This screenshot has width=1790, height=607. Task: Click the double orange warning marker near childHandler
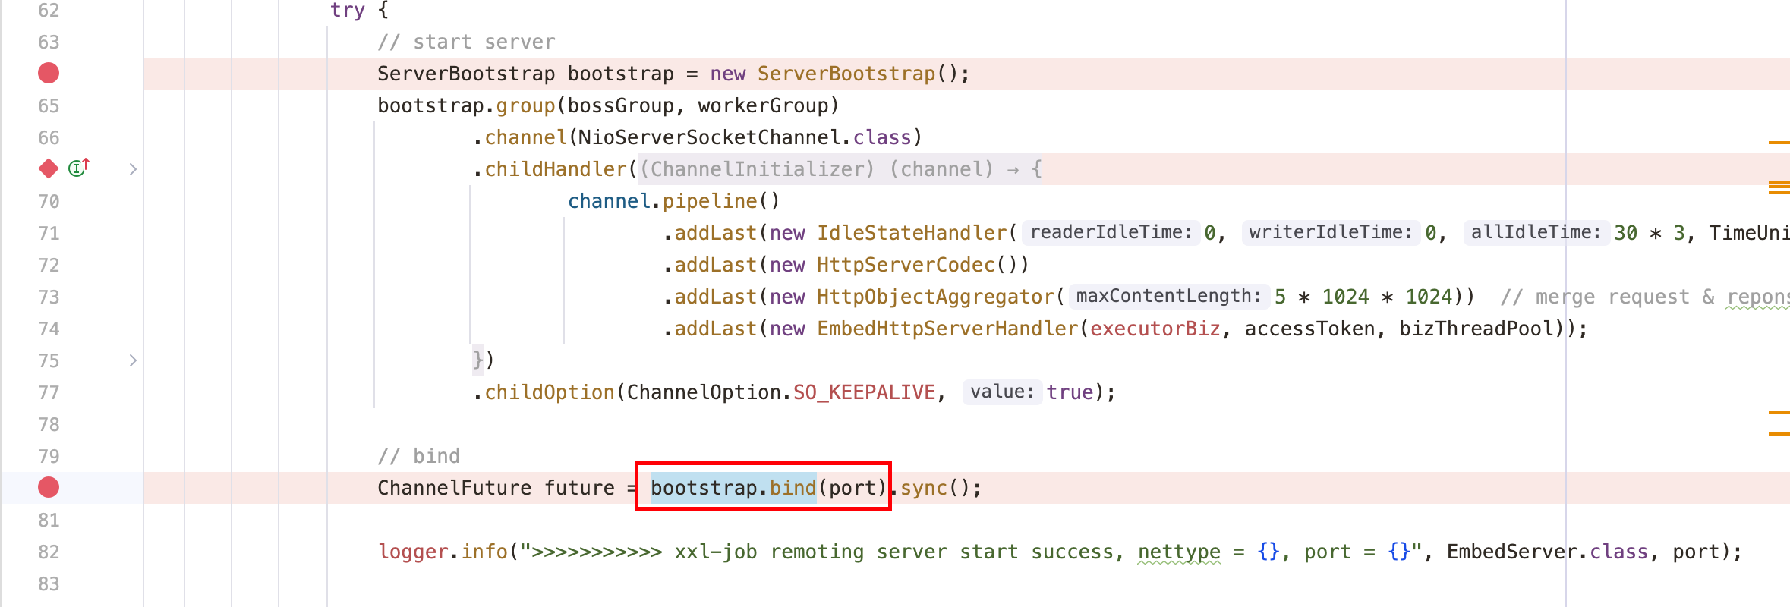pyautogui.click(x=1779, y=187)
